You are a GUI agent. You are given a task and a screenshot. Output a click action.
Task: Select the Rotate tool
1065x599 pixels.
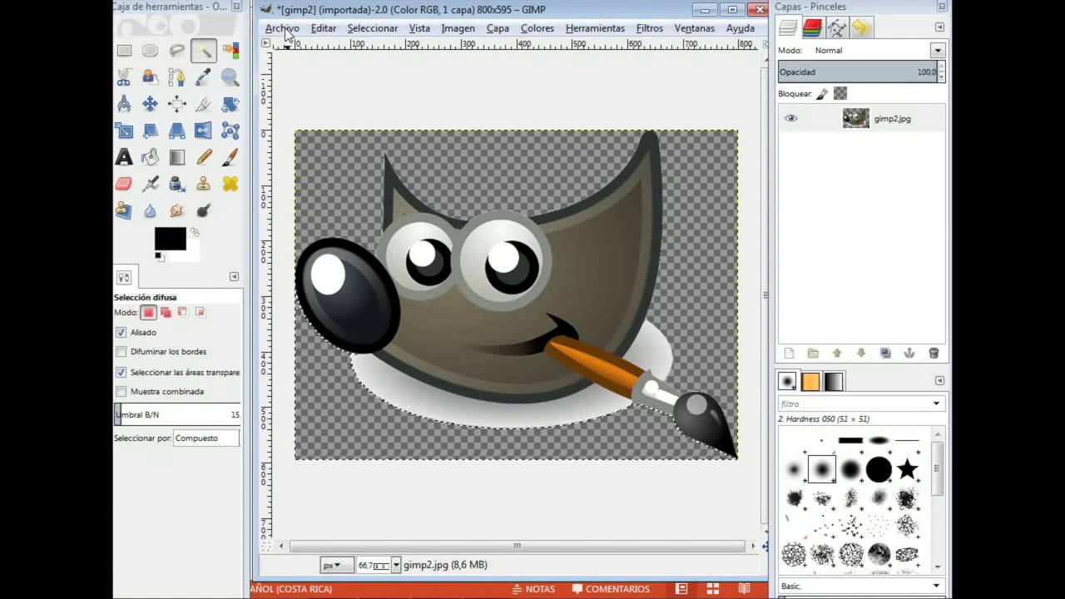[230, 104]
